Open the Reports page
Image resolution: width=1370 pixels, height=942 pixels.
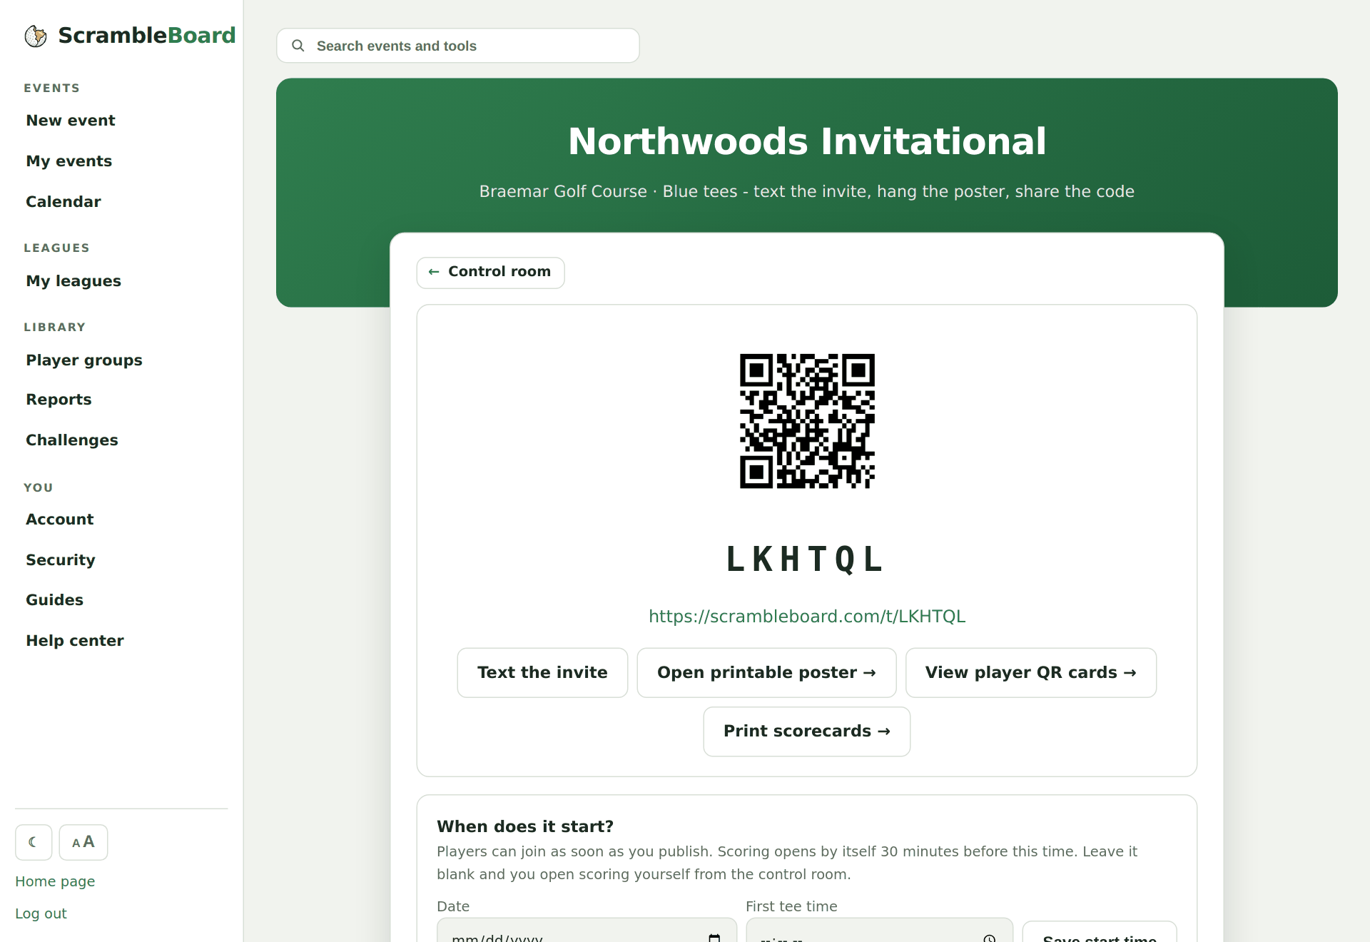coord(59,400)
